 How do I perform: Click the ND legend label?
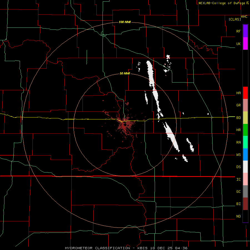[x=238, y=216]
